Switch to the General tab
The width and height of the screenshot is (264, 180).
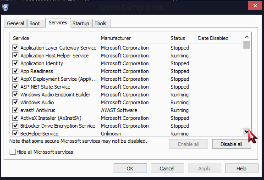pyautogui.click(x=16, y=23)
